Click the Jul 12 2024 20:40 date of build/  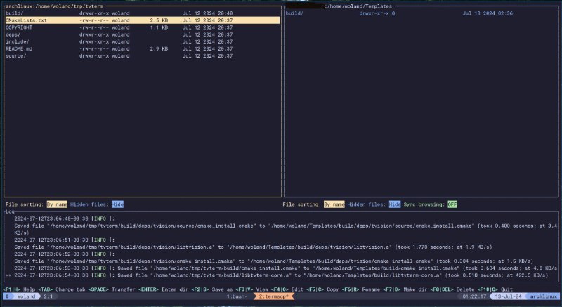coord(207,13)
